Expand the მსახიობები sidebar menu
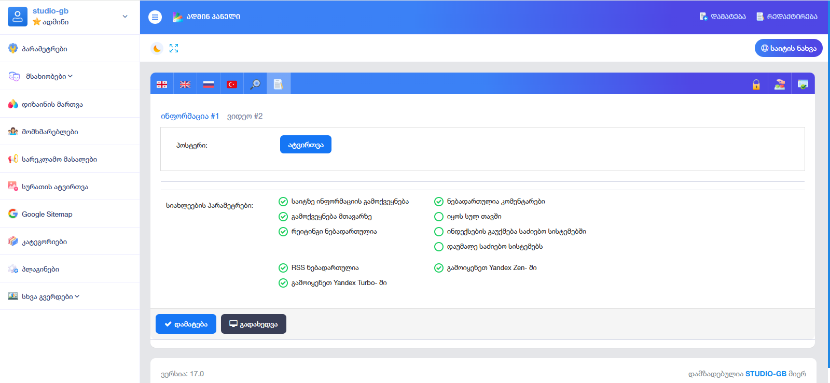This screenshot has width=830, height=383. tap(47, 76)
